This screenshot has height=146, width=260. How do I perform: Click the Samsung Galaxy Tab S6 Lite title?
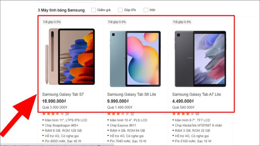tap(131, 94)
